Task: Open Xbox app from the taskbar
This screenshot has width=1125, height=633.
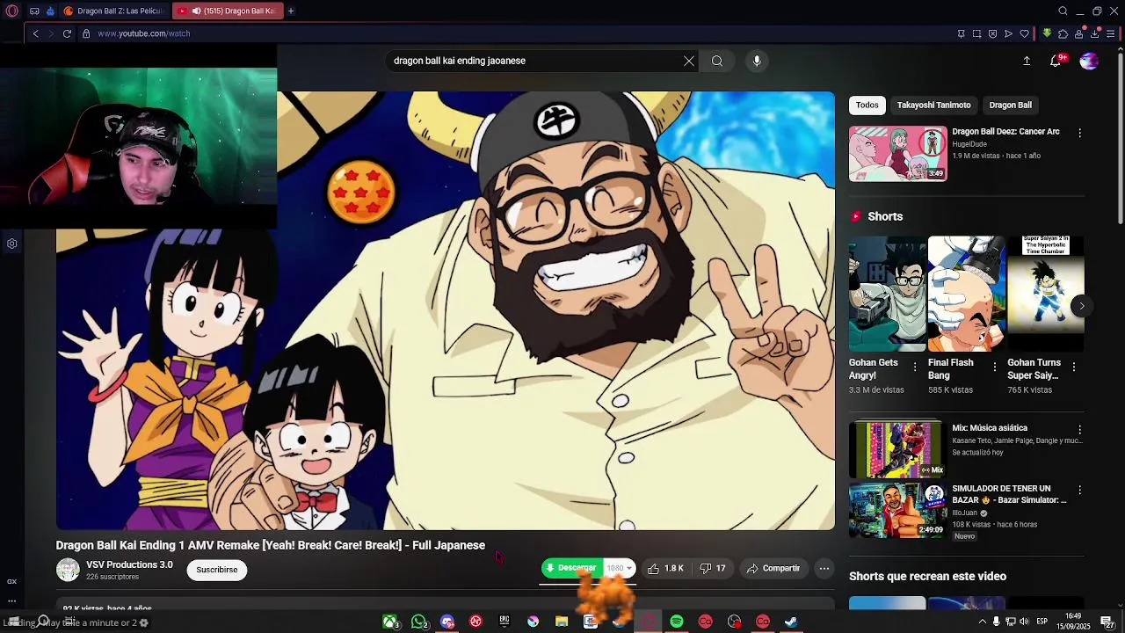Action: (389, 622)
